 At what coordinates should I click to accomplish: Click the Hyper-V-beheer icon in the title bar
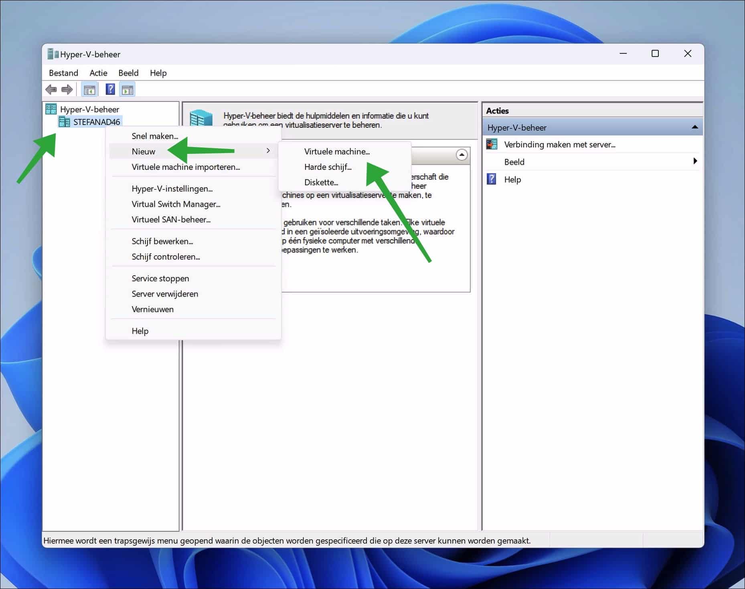pos(52,53)
